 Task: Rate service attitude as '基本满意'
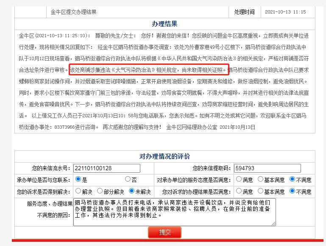coord(260,180)
